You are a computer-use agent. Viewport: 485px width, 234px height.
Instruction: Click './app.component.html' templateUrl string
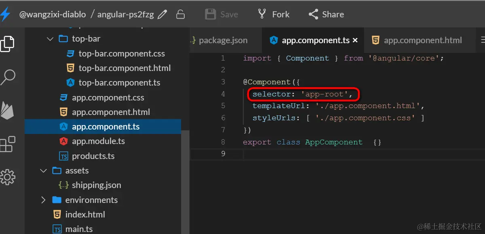click(367, 106)
